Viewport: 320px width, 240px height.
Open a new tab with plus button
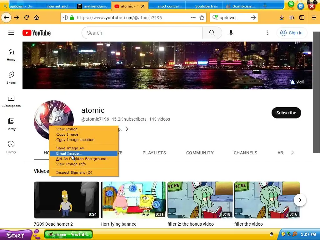265,6
